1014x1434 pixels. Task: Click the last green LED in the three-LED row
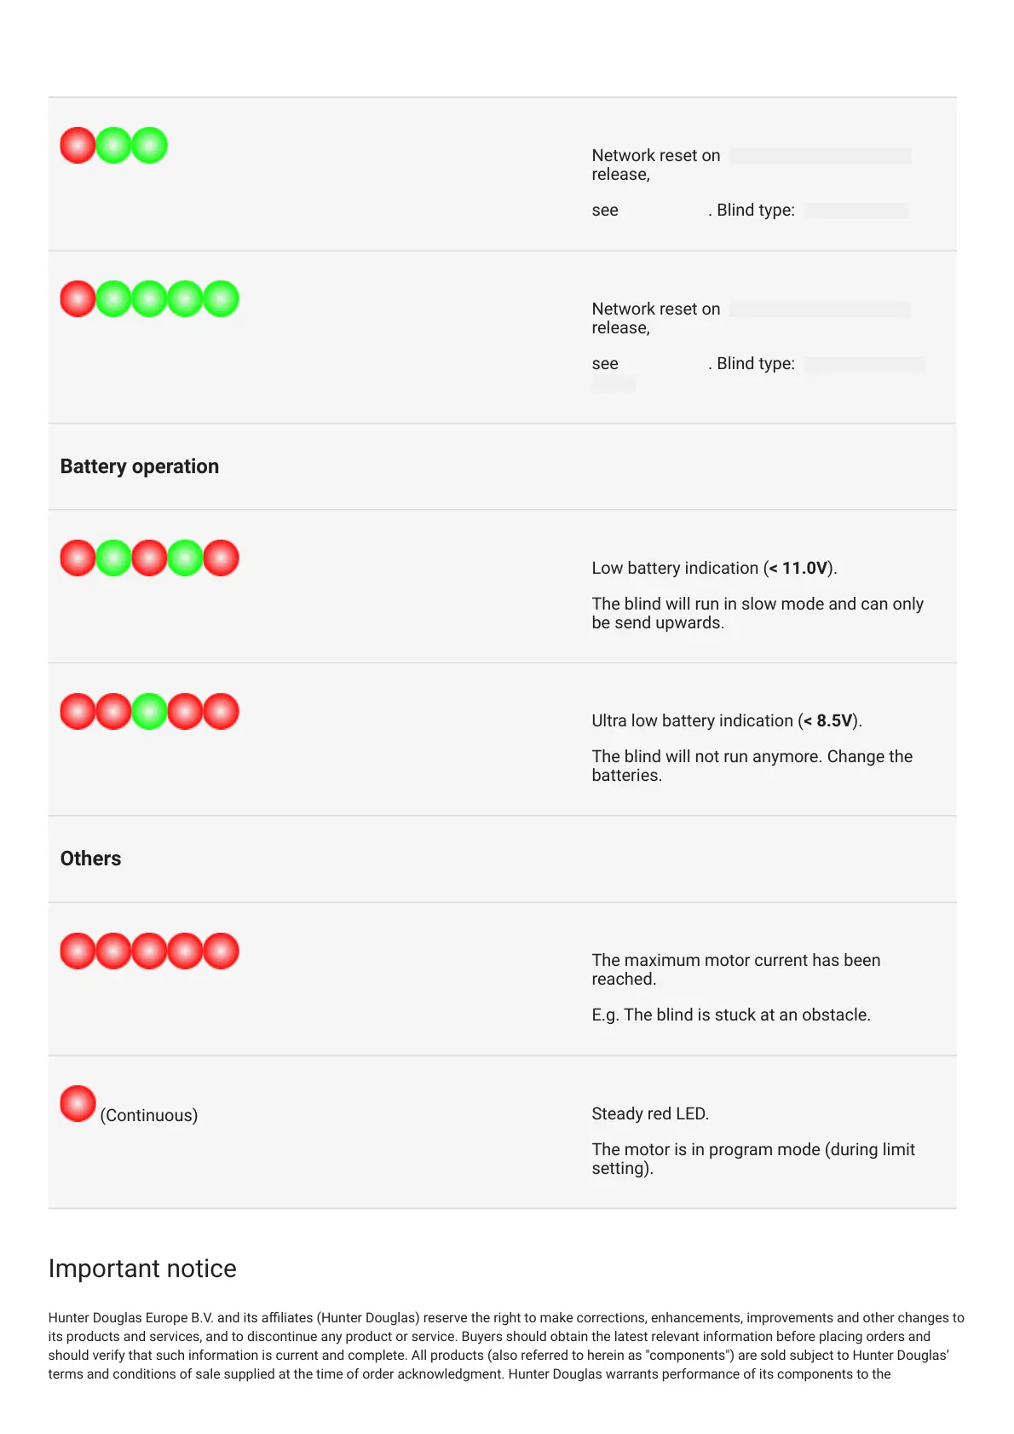click(x=149, y=146)
